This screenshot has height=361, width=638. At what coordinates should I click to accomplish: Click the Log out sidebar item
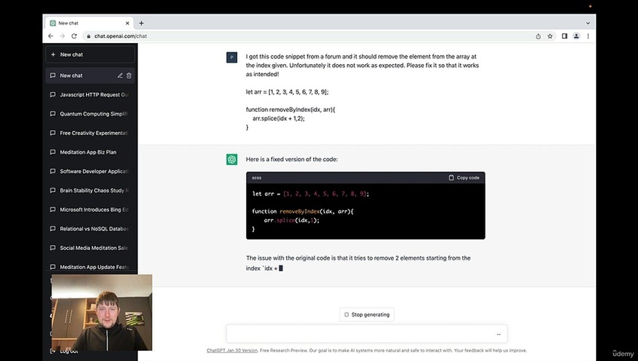coord(69,351)
